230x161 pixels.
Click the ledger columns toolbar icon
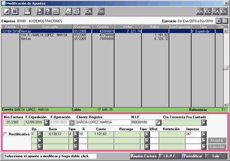[56, 11]
